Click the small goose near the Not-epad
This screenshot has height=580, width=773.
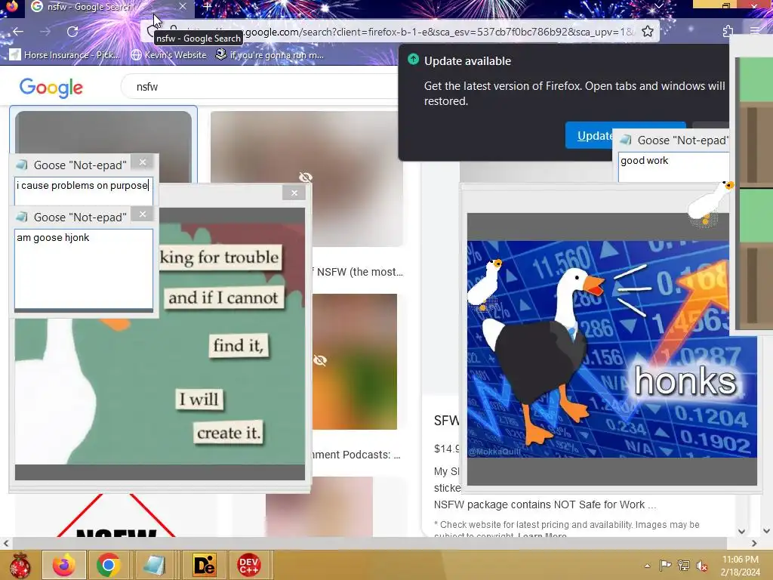click(710, 202)
